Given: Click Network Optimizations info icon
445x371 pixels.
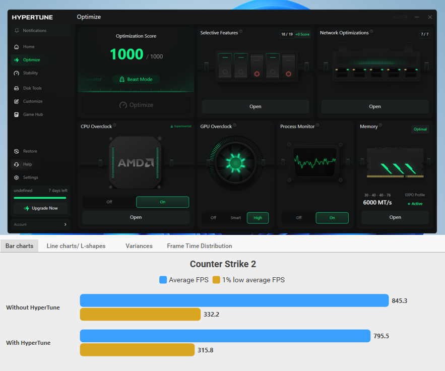Looking at the screenshot, I should [371, 31].
